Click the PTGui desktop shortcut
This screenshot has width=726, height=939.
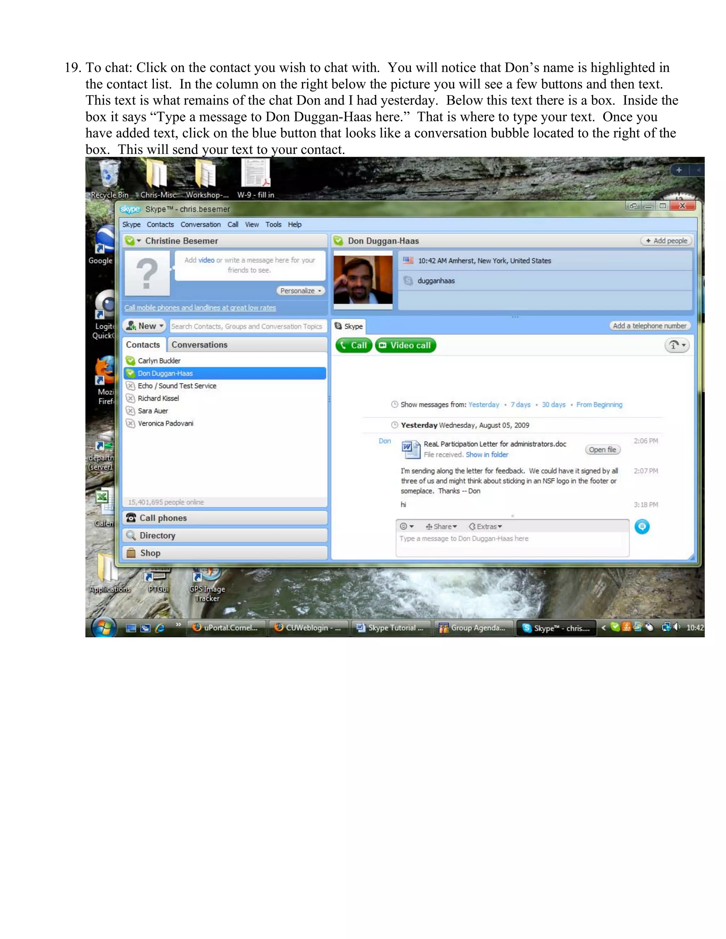158,580
